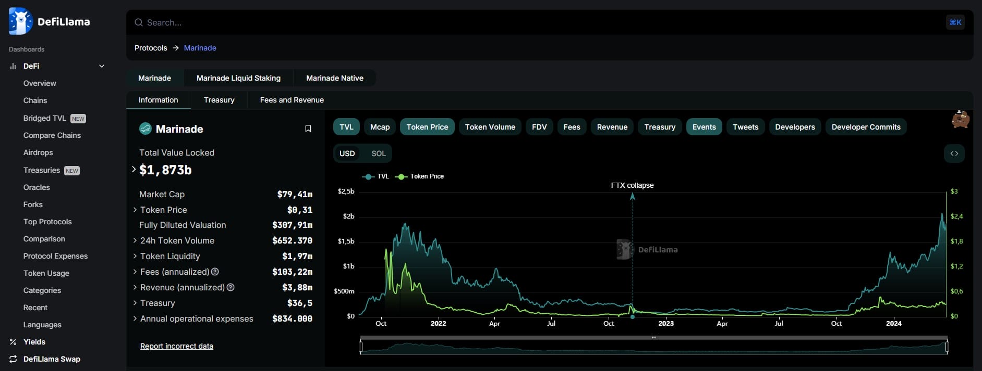Go to Protocols breadcrumb link
The image size is (982, 371).
pyautogui.click(x=151, y=48)
